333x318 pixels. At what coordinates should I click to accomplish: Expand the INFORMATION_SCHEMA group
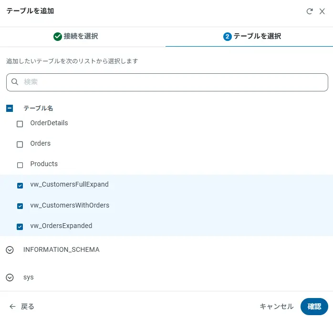point(10,250)
